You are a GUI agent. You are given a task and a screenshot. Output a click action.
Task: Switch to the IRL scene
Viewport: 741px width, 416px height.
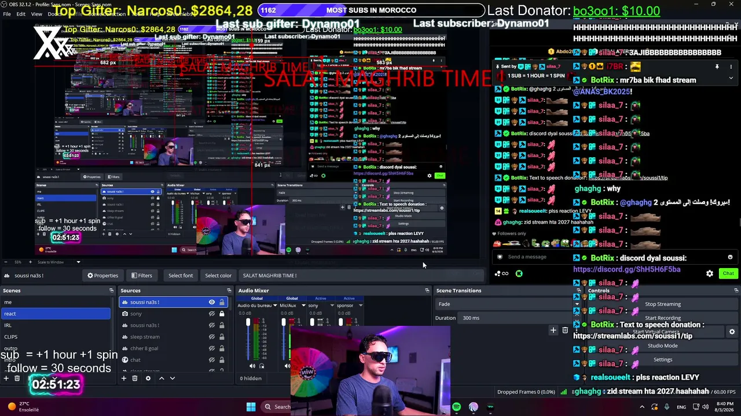pyautogui.click(x=56, y=325)
